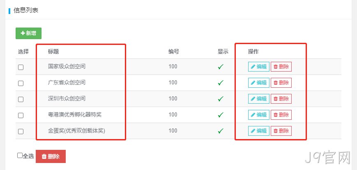Edit the 国家级众创空间 row
The image size is (357, 170).
[259, 67]
